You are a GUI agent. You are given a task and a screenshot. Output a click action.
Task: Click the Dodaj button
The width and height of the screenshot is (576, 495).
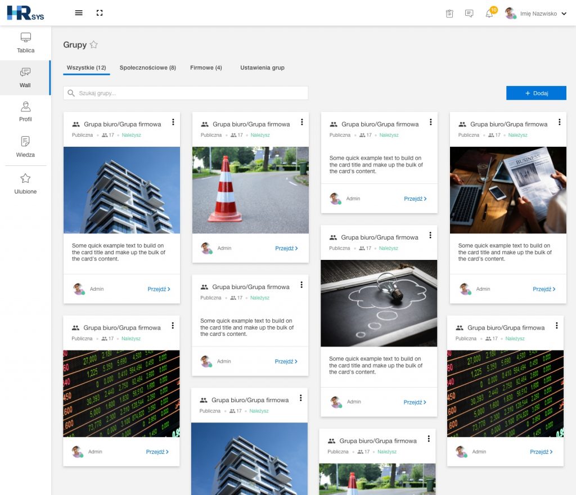(536, 93)
